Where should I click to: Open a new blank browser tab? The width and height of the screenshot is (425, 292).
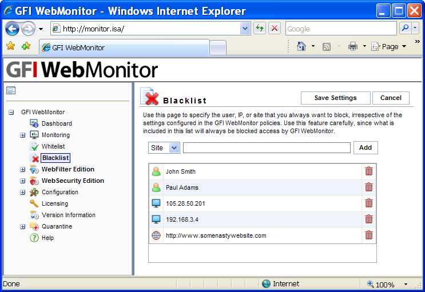218,48
